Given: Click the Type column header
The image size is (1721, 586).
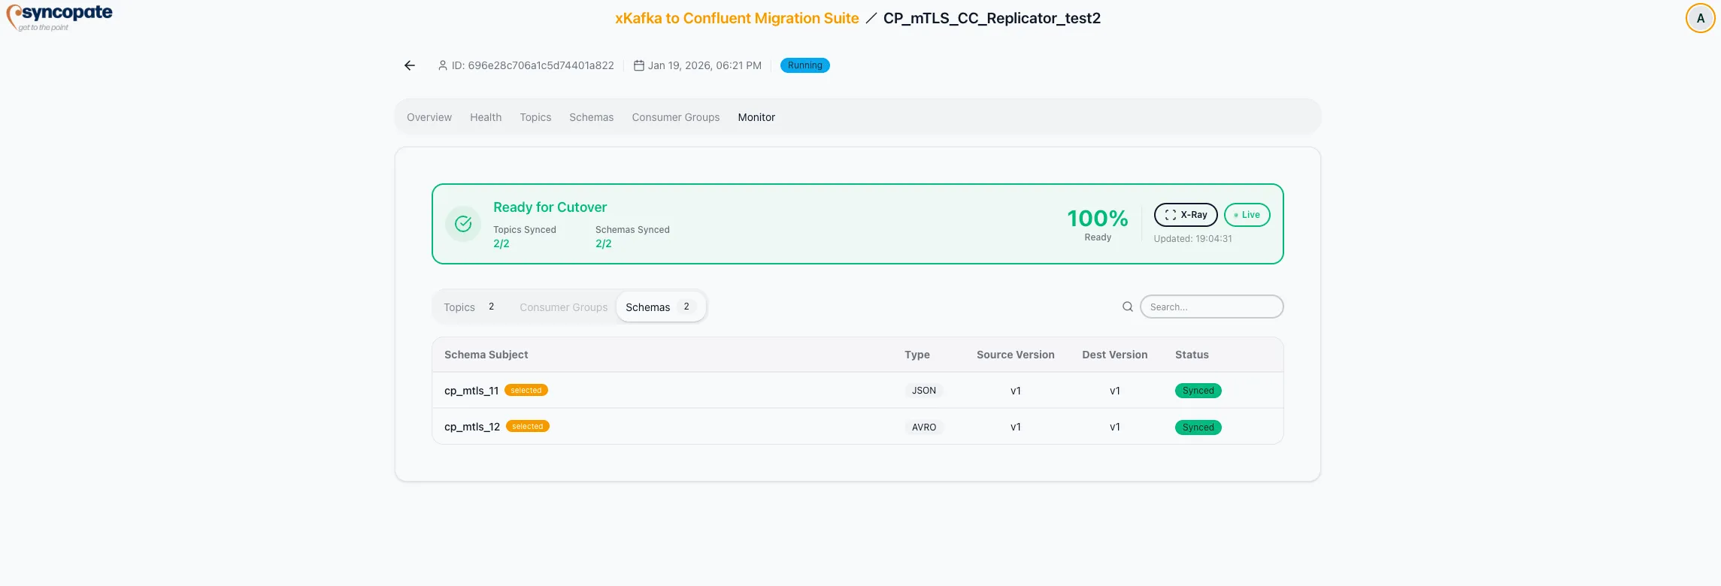Looking at the screenshot, I should pos(917,355).
